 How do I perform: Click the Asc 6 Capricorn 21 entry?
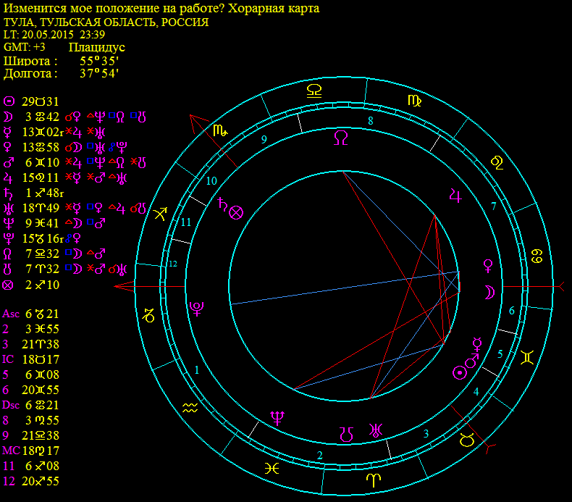click(30, 314)
